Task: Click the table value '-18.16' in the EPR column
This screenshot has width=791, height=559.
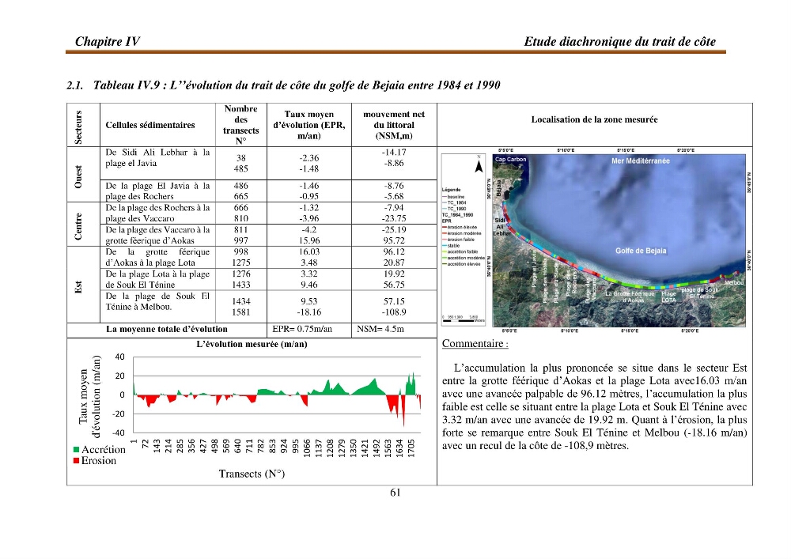Action: [308, 312]
